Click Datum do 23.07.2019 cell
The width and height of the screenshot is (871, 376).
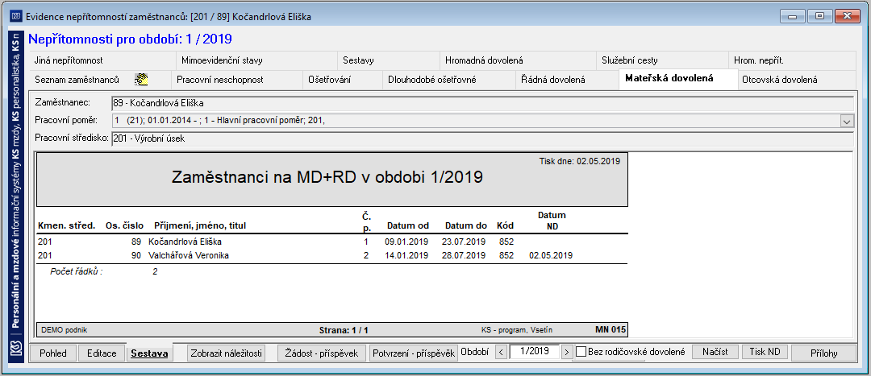pyautogui.click(x=463, y=242)
